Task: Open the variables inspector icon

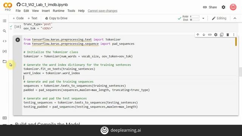Action: pyautogui.click(x=5, y=51)
